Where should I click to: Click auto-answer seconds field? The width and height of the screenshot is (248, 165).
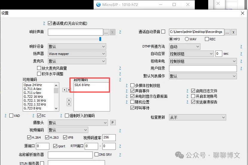[x=219, y=54]
